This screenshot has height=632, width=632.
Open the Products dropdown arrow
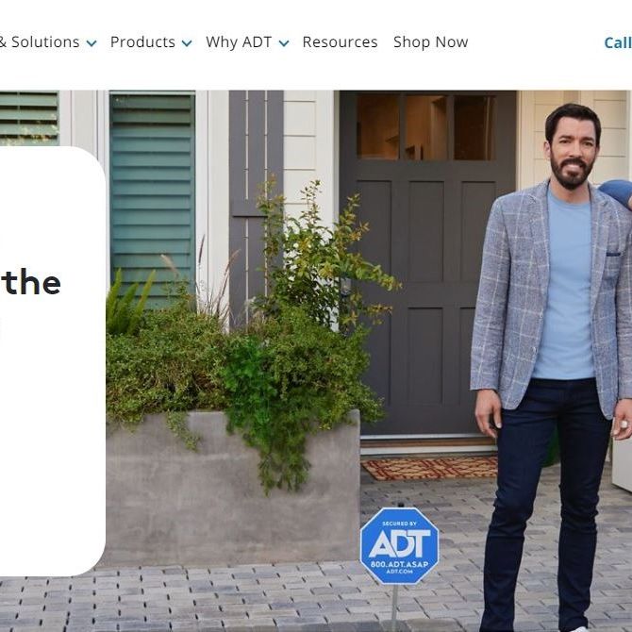click(x=187, y=43)
